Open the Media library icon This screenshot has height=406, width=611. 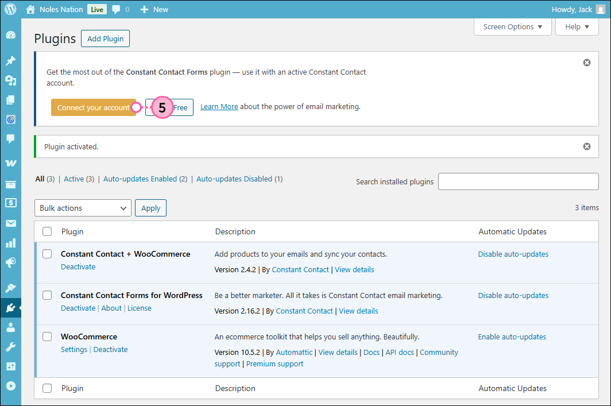click(10, 80)
